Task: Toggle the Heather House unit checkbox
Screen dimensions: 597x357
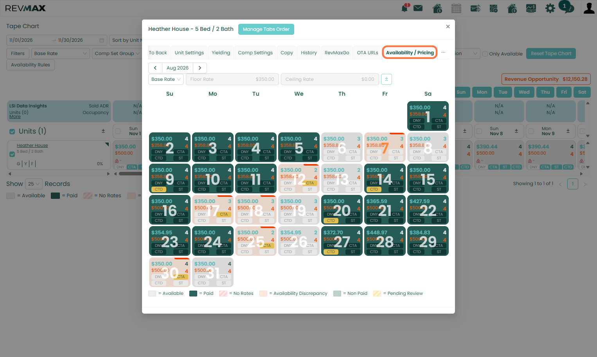Action: [12, 154]
